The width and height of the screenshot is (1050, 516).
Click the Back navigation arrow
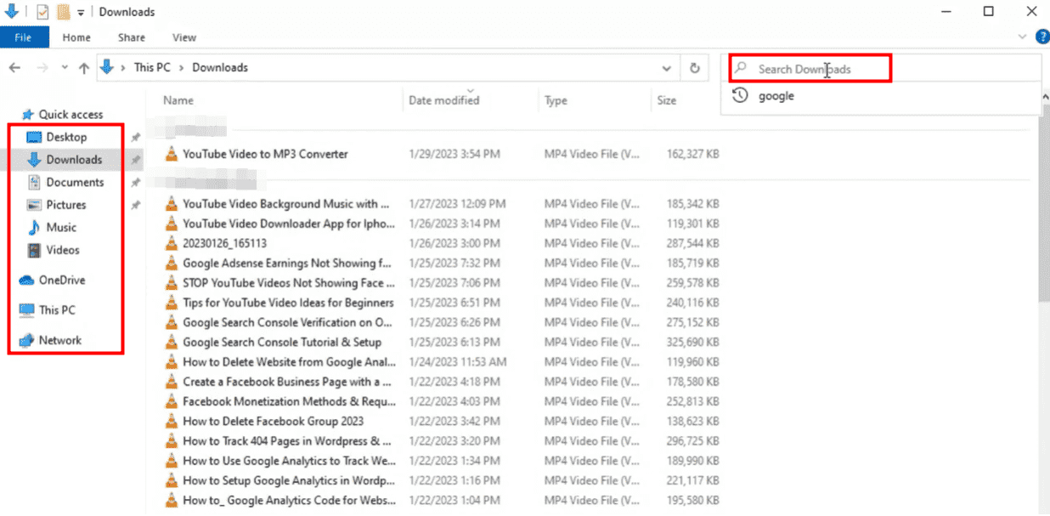[14, 68]
